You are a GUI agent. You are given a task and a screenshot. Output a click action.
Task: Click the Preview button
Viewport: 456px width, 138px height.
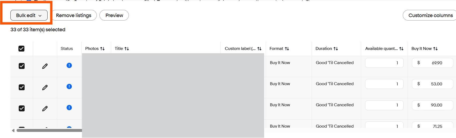click(x=114, y=15)
